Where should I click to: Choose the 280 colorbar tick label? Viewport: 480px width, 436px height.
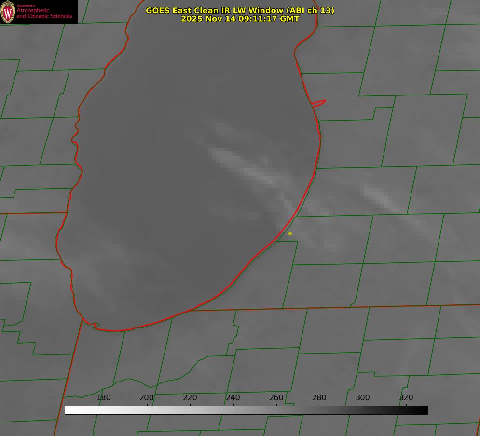[319, 398]
